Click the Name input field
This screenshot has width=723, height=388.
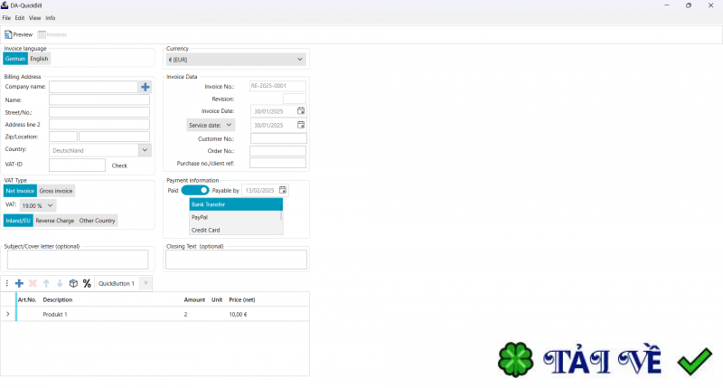click(99, 99)
